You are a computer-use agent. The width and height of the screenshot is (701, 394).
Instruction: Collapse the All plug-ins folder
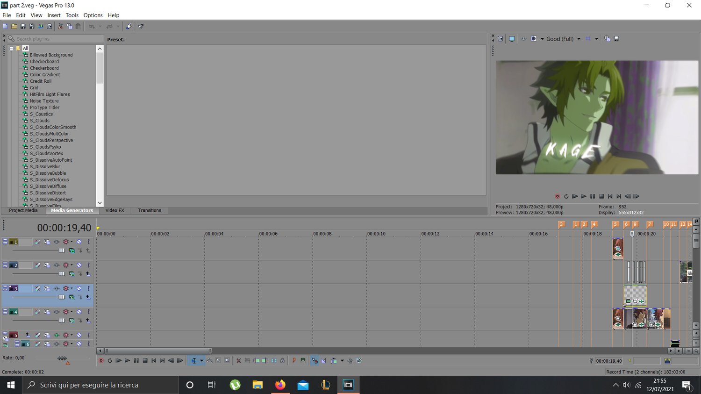(11, 48)
